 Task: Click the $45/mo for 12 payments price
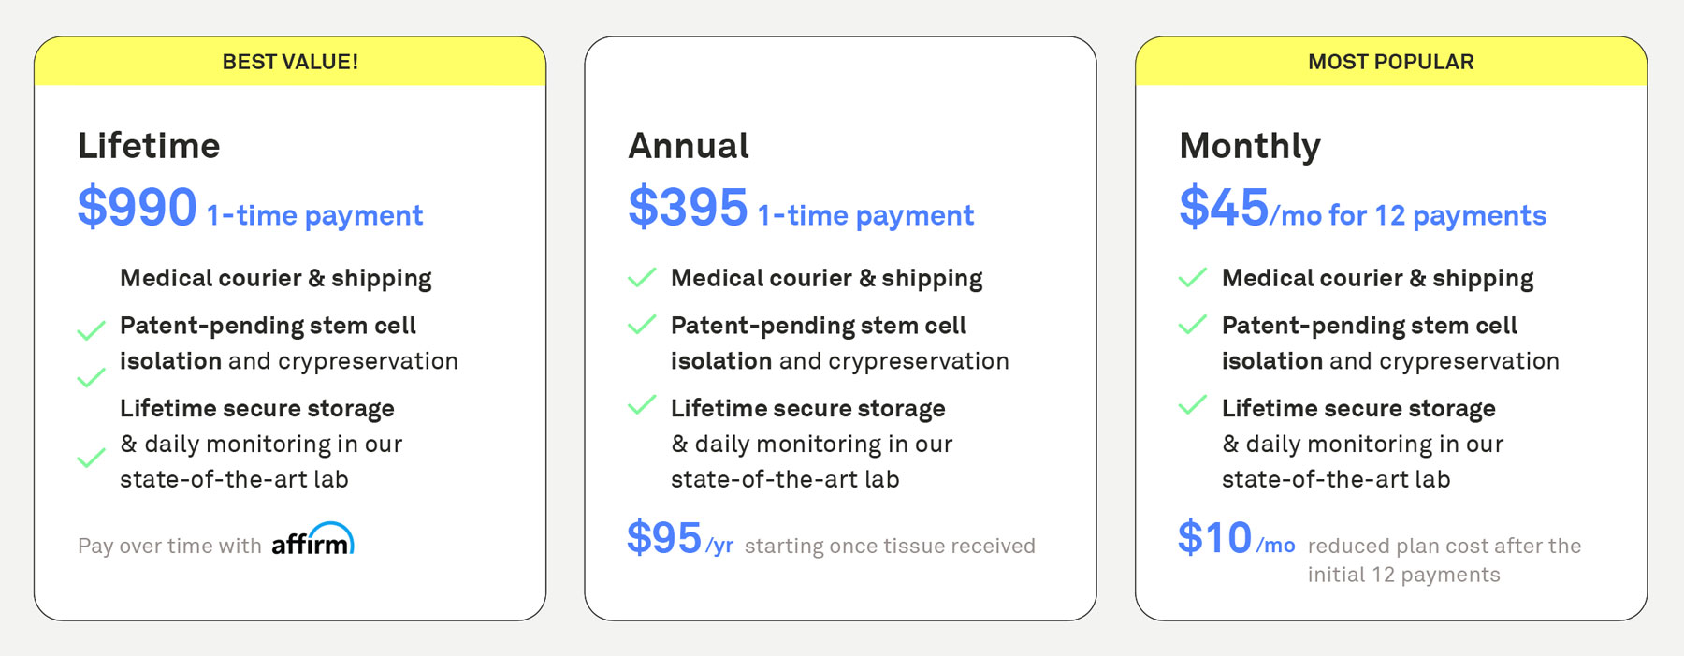[1362, 208]
